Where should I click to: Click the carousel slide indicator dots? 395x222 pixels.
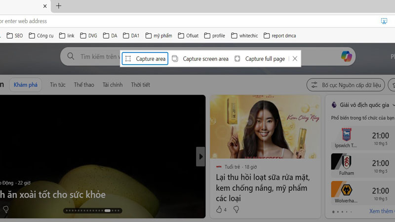93,211
